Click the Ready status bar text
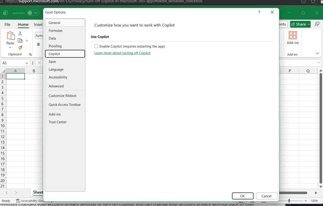Screen dimensions: 323x206 pyautogui.click(x=6, y=201)
